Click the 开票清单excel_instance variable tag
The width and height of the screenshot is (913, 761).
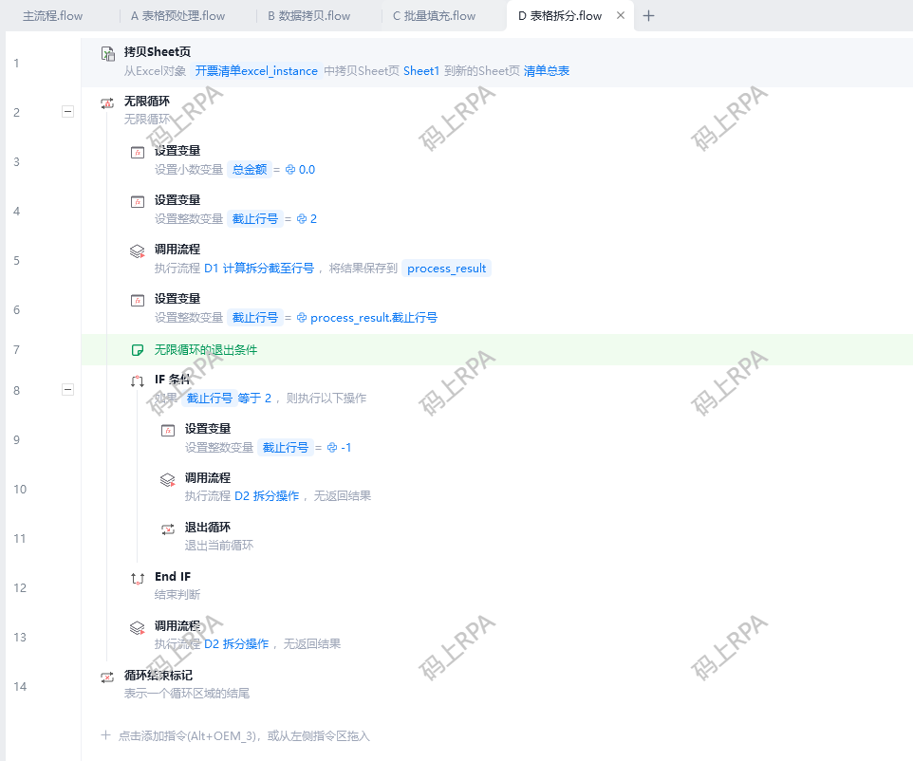pos(256,71)
